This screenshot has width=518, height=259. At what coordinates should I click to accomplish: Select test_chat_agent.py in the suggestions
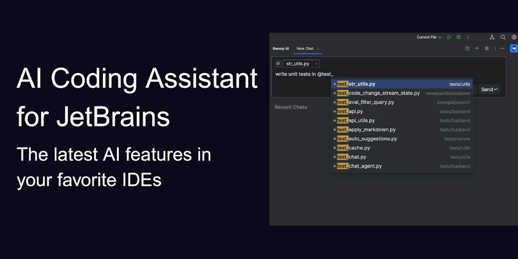pyautogui.click(x=402, y=166)
